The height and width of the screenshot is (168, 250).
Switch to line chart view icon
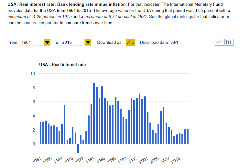(x=219, y=42)
